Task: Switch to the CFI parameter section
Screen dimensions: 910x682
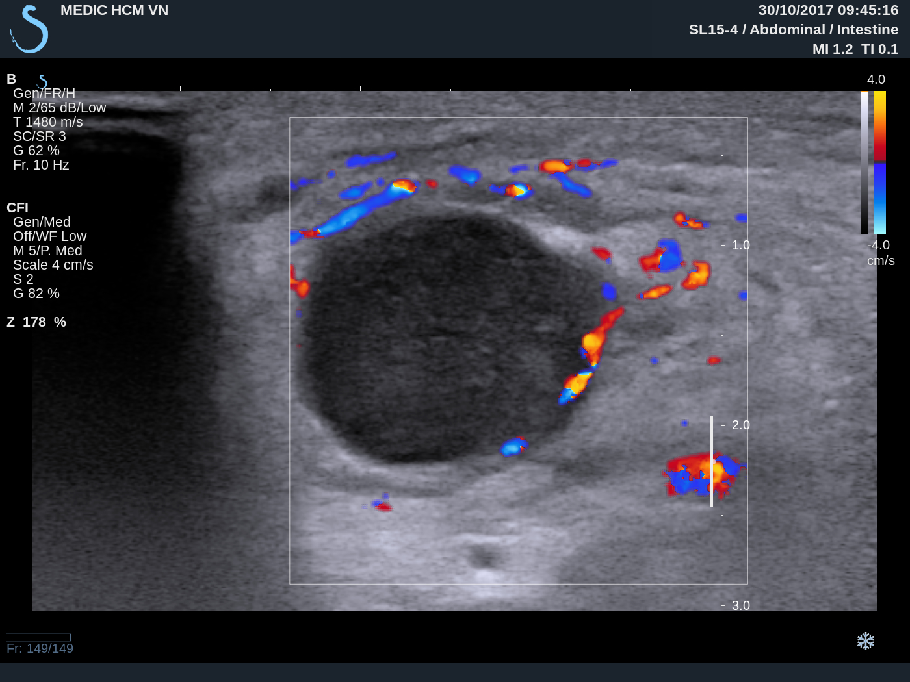Action: click(x=18, y=208)
